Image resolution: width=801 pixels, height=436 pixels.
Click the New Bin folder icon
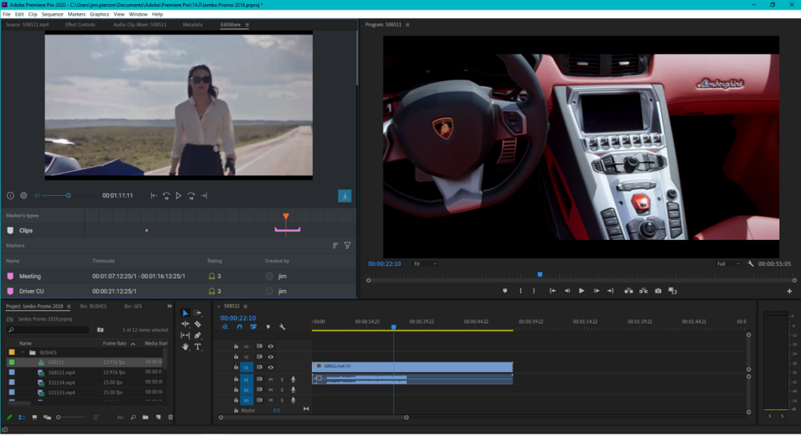[x=145, y=417]
